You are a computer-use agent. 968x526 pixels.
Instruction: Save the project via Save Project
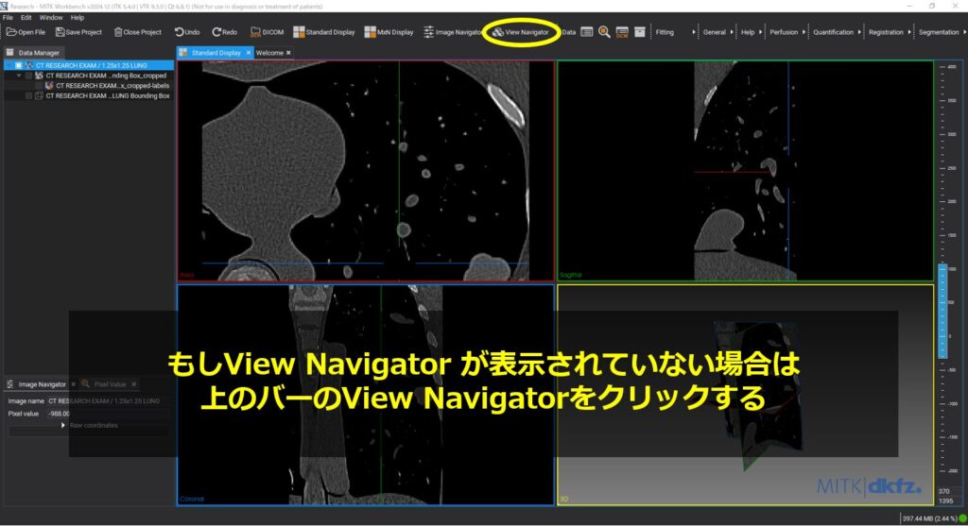pyautogui.click(x=78, y=32)
